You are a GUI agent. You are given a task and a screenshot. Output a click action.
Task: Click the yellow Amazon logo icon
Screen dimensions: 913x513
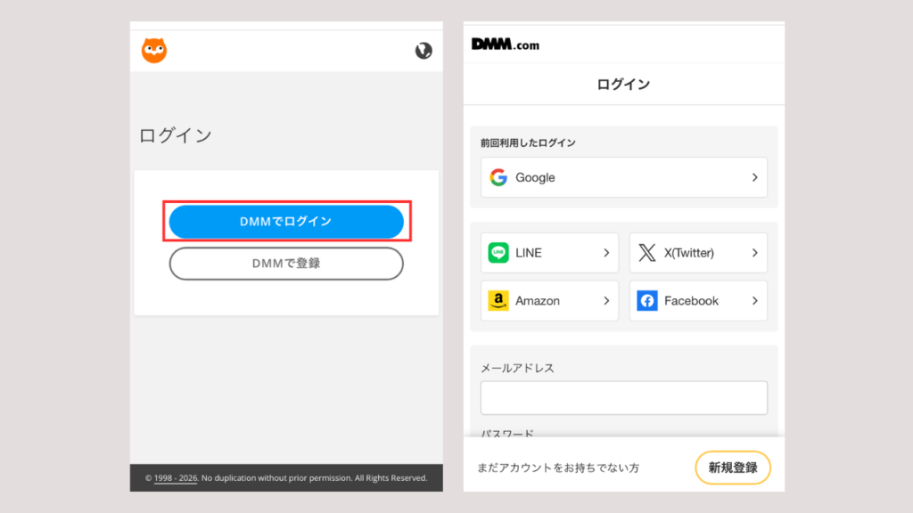pos(498,301)
